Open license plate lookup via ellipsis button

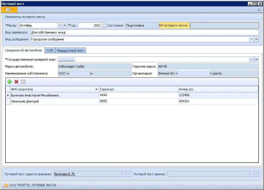pos(252,59)
